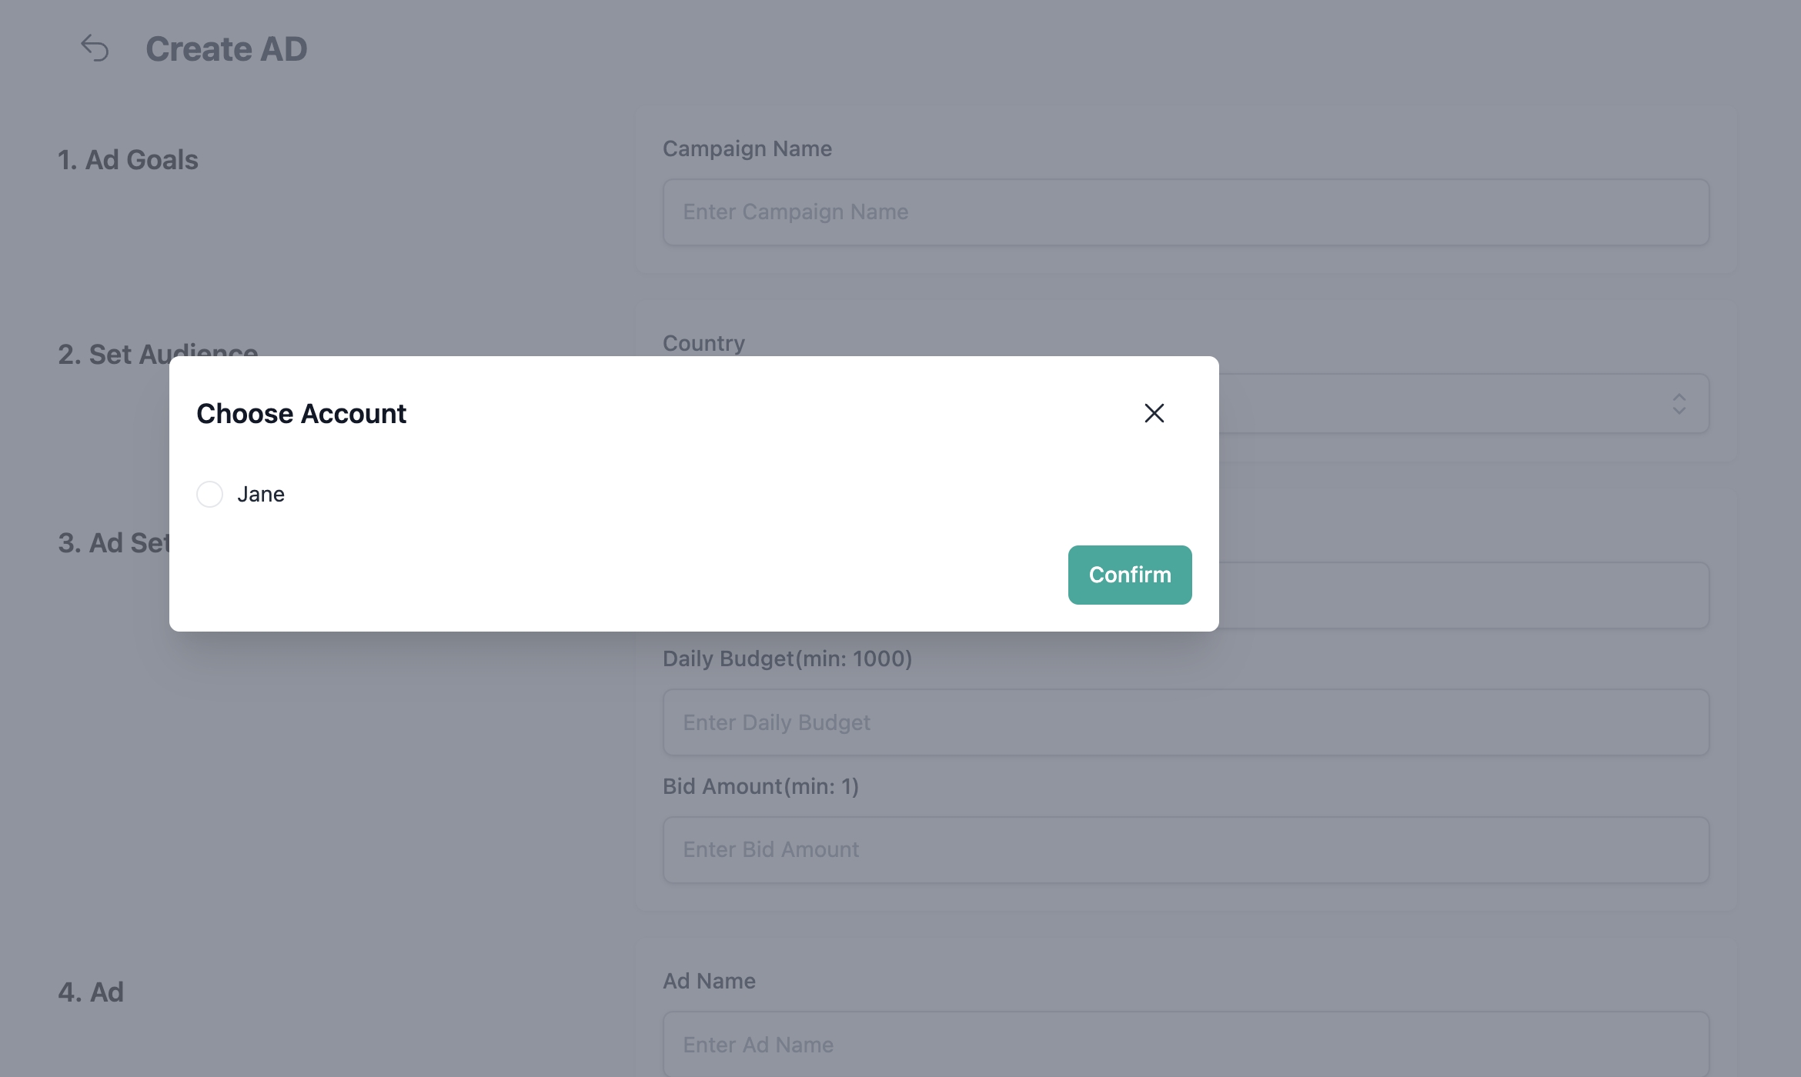Click the 2. Set Audience section heading
The width and height of the screenshot is (1801, 1077).
click(x=115, y=354)
